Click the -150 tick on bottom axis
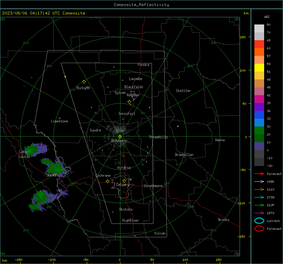Image resolution: width=283 pixels, height=264 pixels. point(19,260)
